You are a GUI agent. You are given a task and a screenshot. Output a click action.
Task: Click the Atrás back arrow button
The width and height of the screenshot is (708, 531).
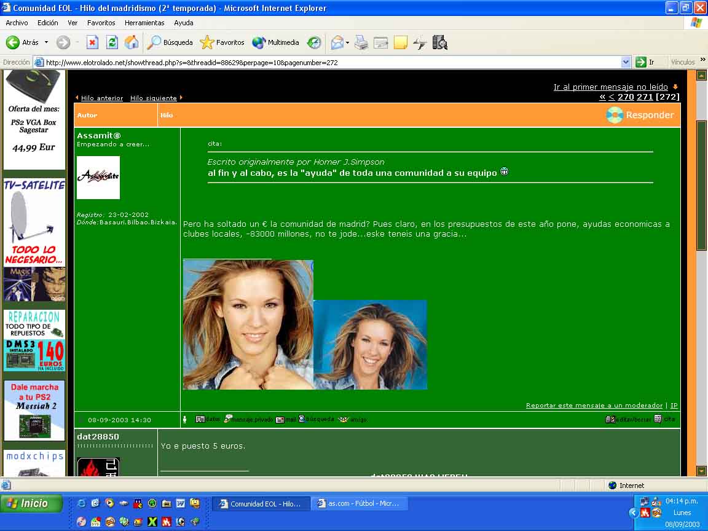pyautogui.click(x=22, y=42)
